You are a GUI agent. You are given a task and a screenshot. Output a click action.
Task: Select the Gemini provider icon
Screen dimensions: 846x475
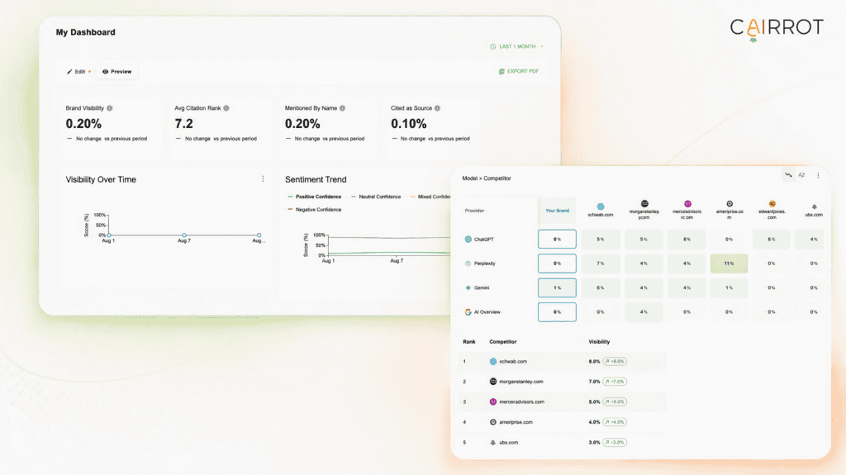coord(468,287)
